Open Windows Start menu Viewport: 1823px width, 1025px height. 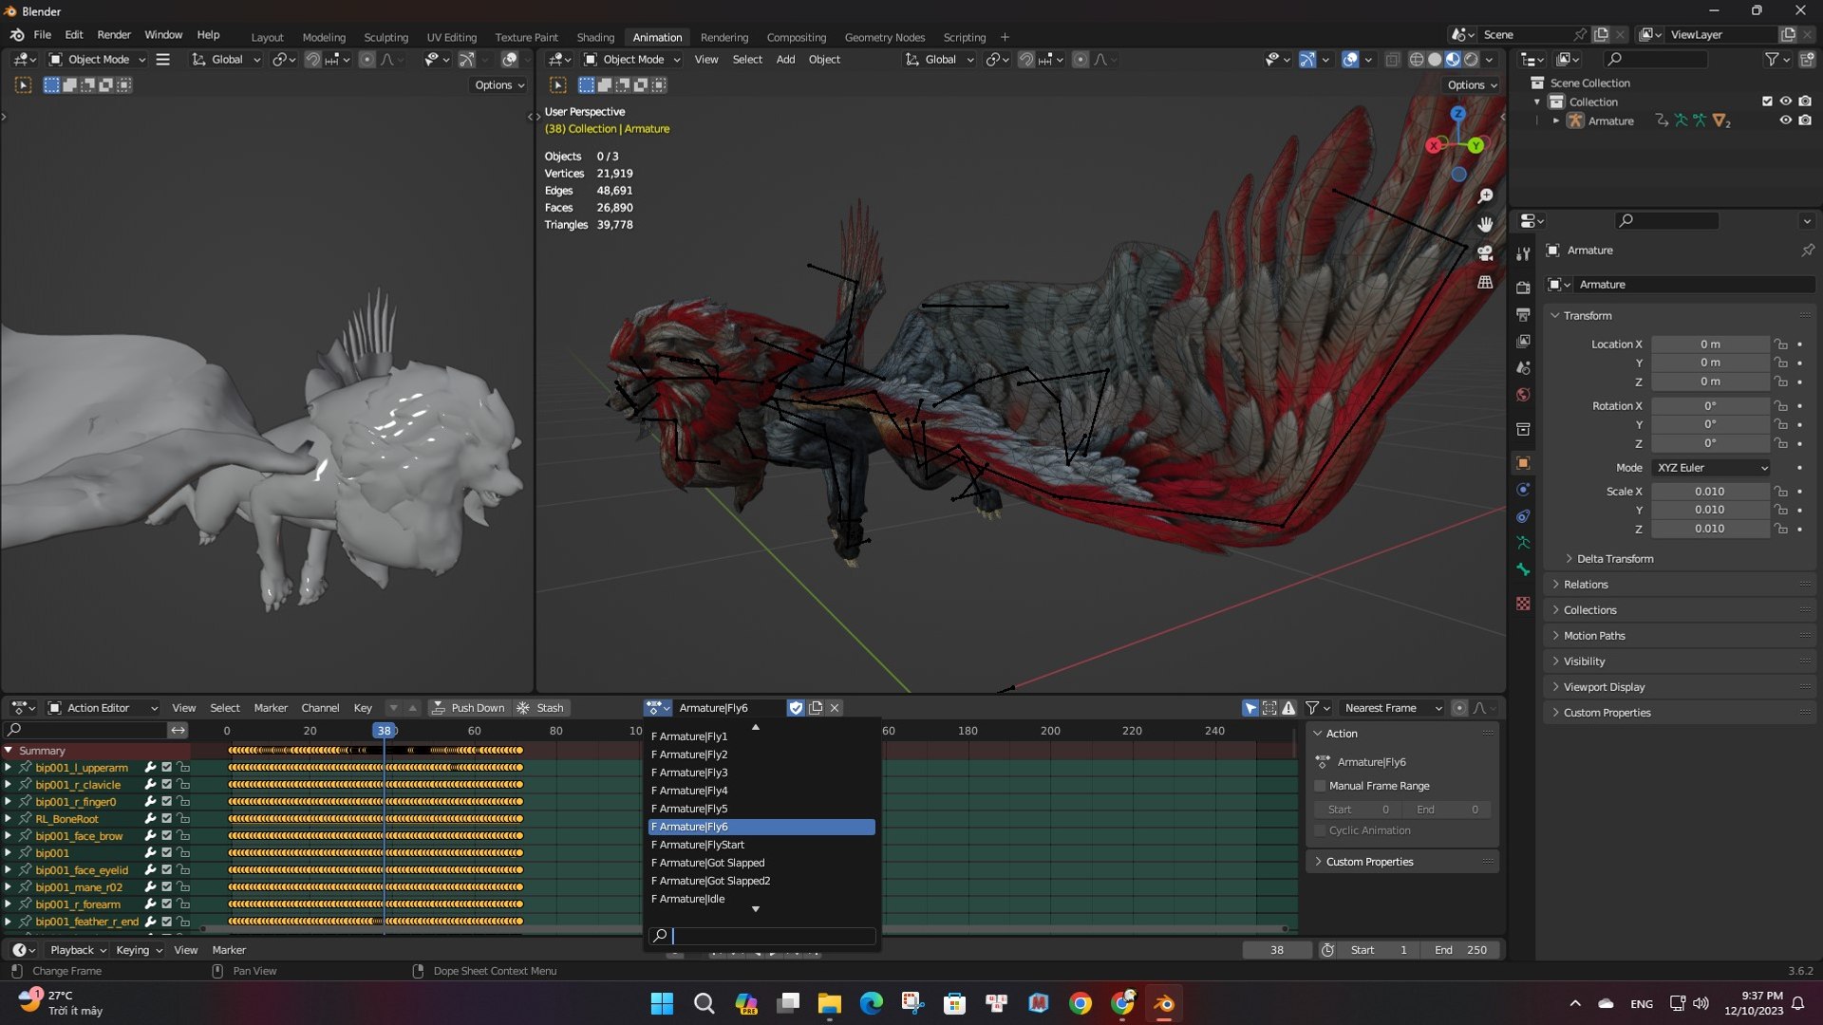click(x=662, y=1003)
